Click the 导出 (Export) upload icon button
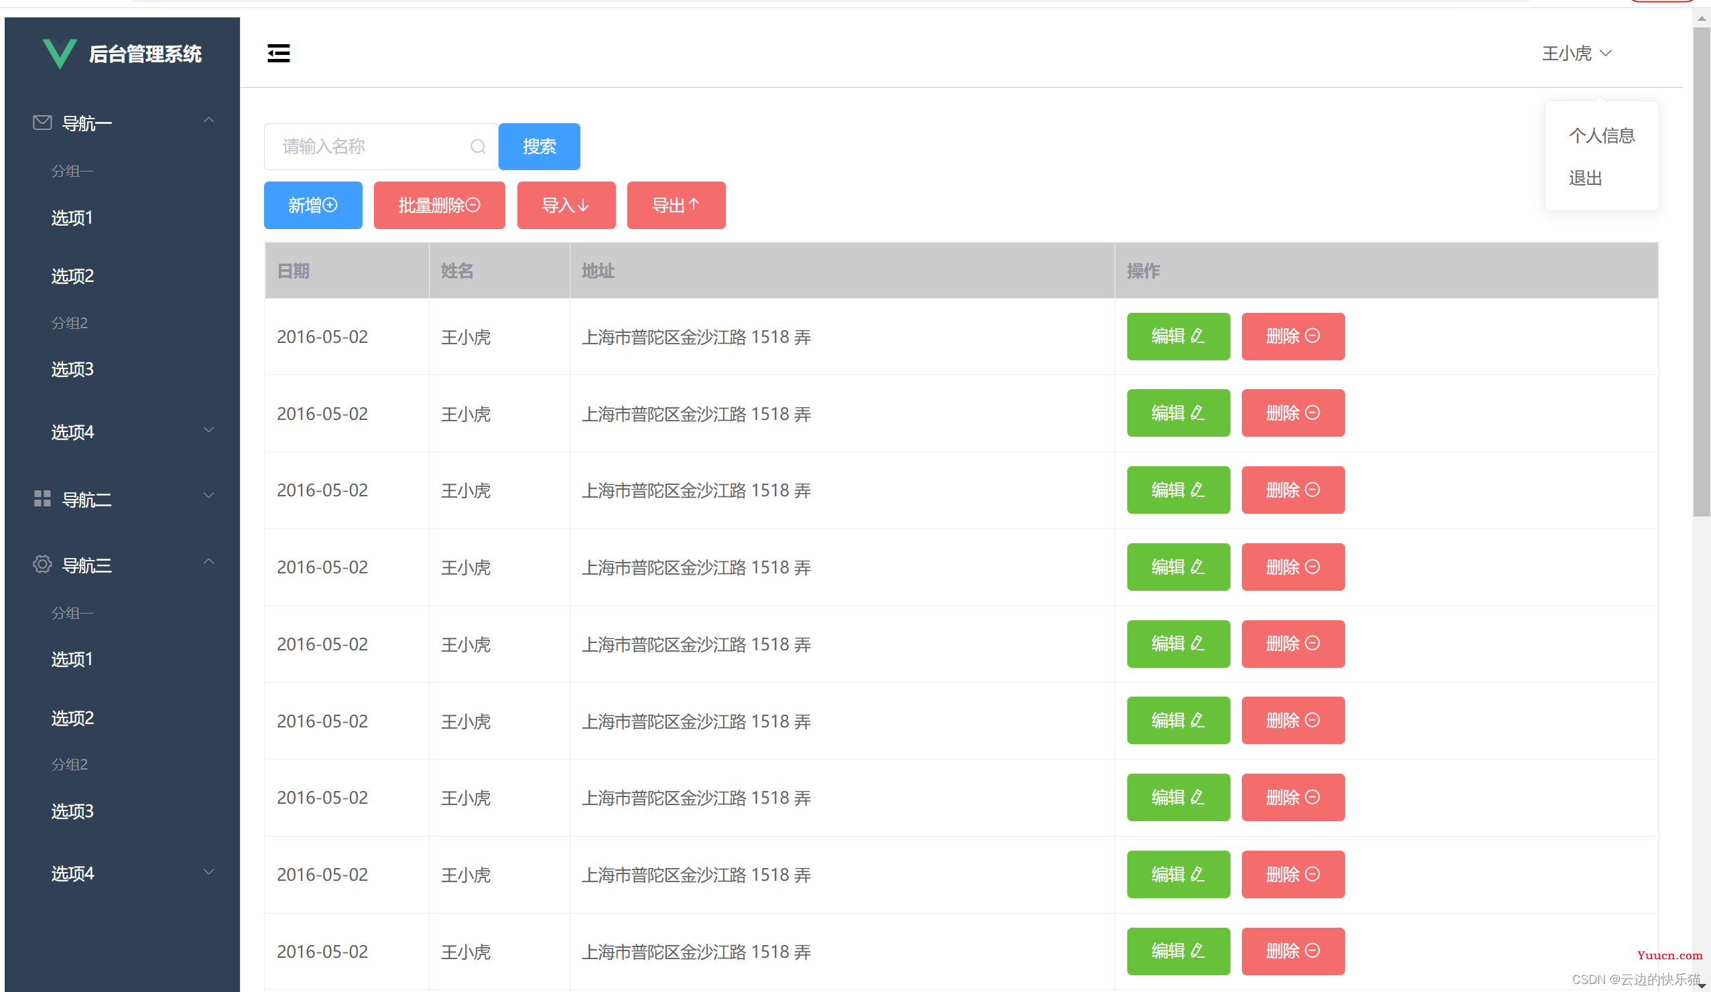Image resolution: width=1711 pixels, height=992 pixels. (676, 206)
